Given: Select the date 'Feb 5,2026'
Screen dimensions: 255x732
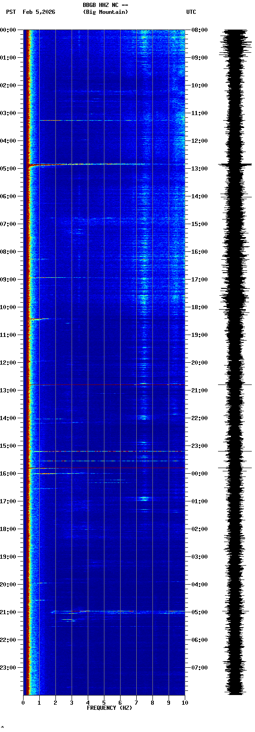Looking at the screenshot, I should 39,12.
